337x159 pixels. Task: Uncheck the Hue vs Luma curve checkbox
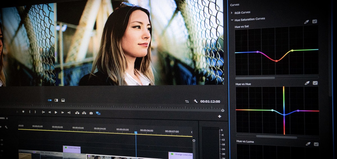(x=316, y=144)
